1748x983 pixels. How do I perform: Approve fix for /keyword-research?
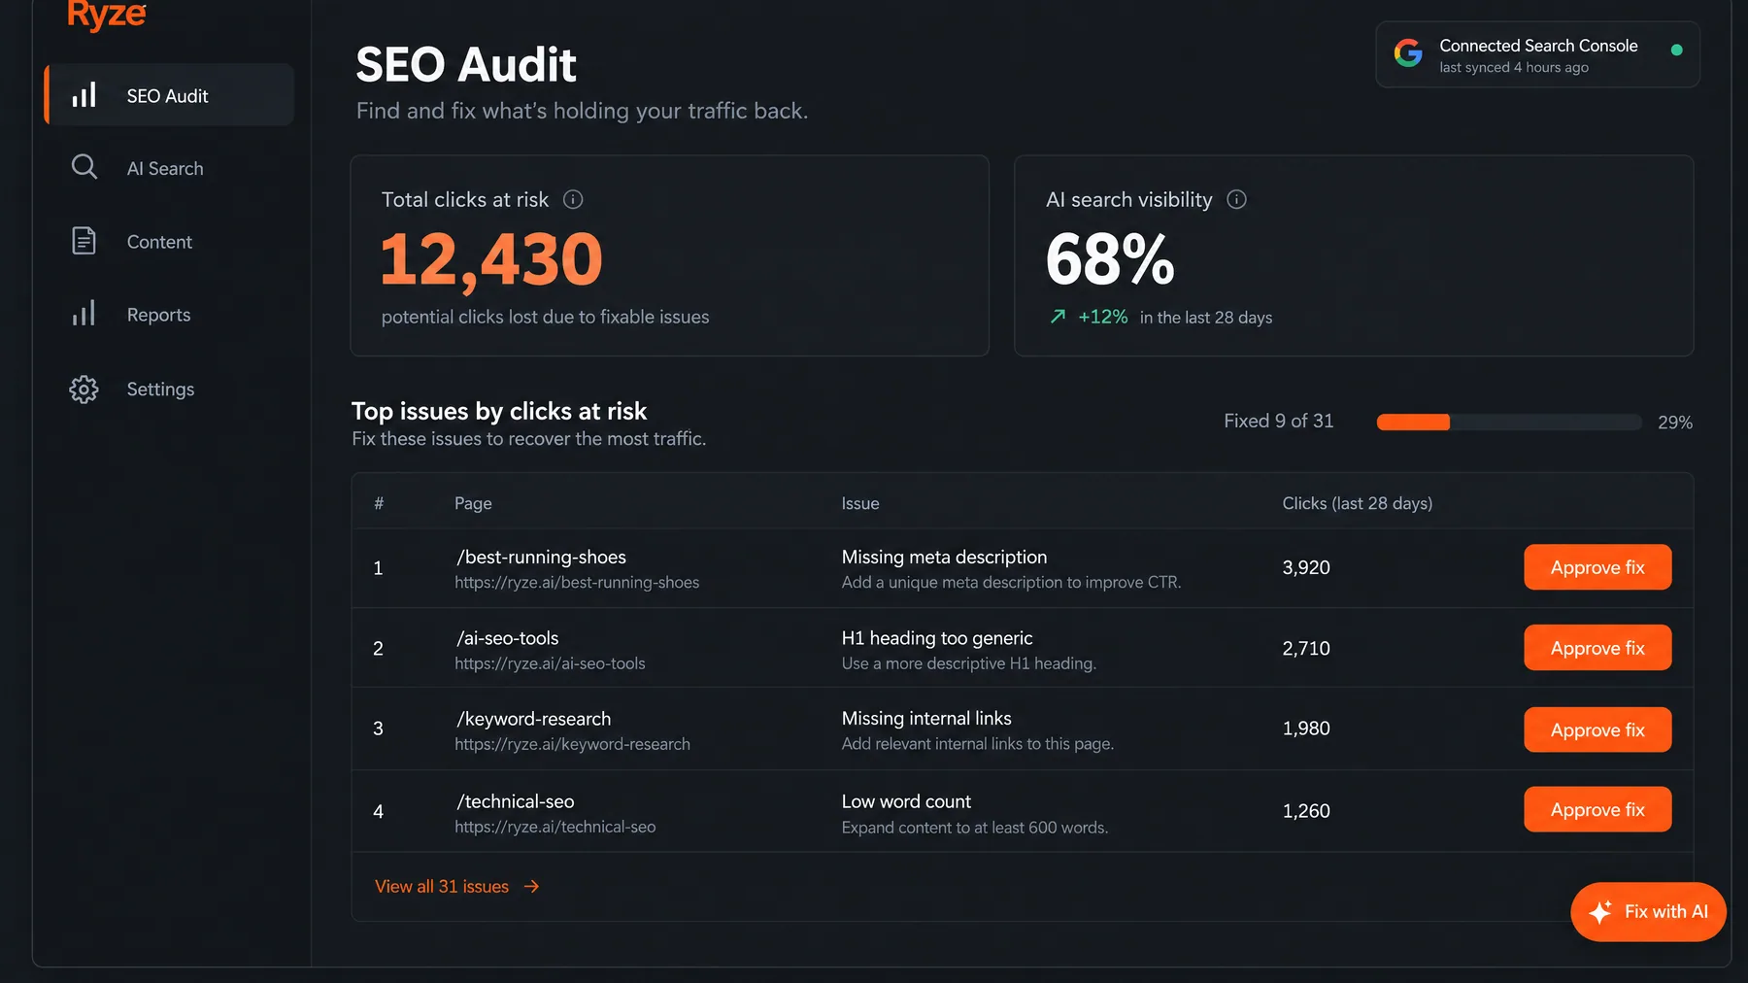click(1597, 729)
